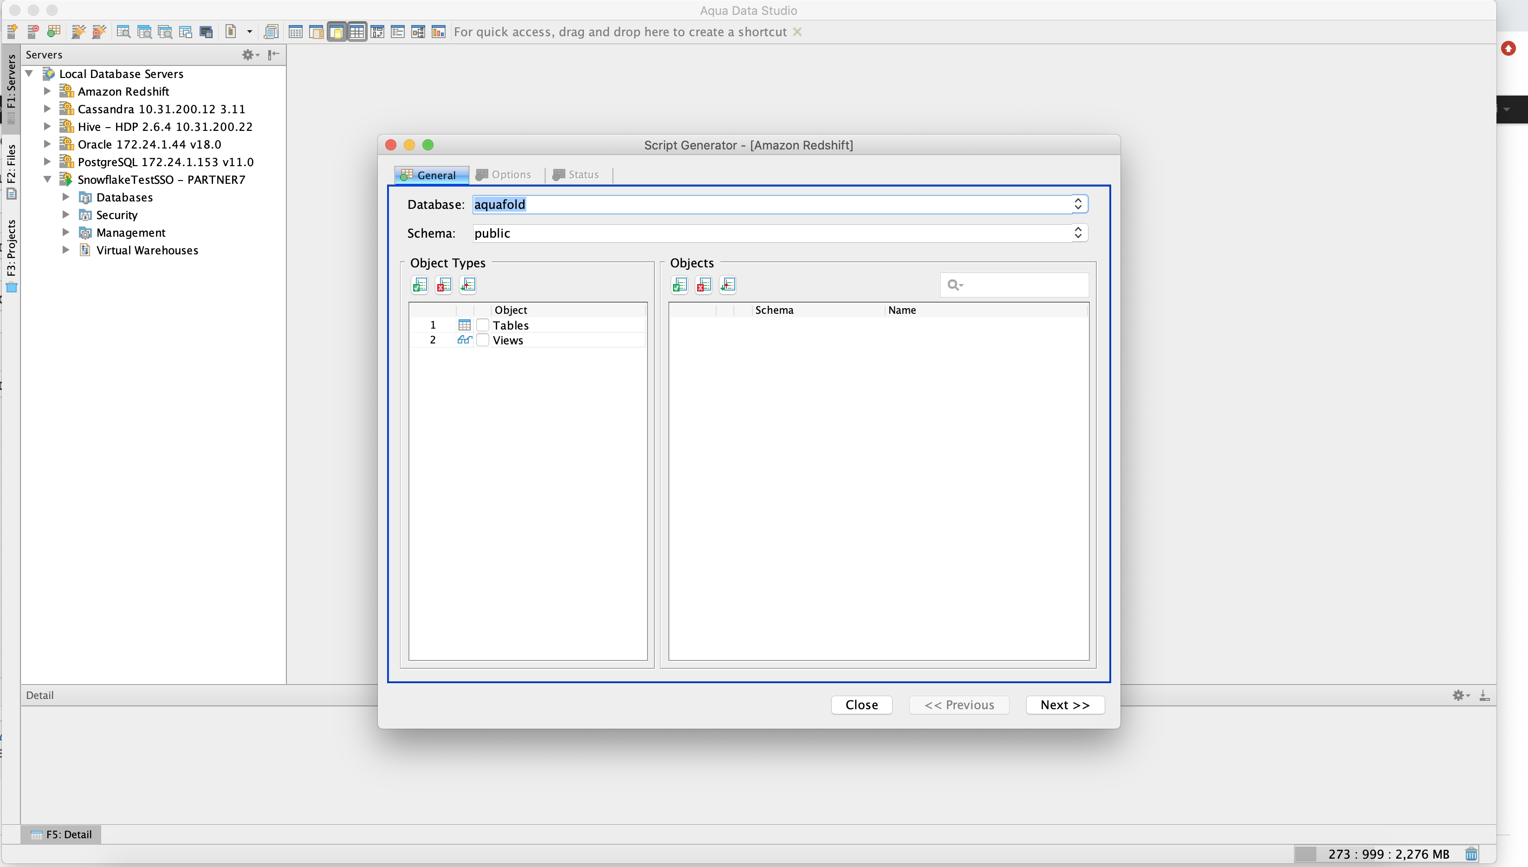This screenshot has height=867, width=1528.
Task: Switch to the Status tab
Action: 576,175
